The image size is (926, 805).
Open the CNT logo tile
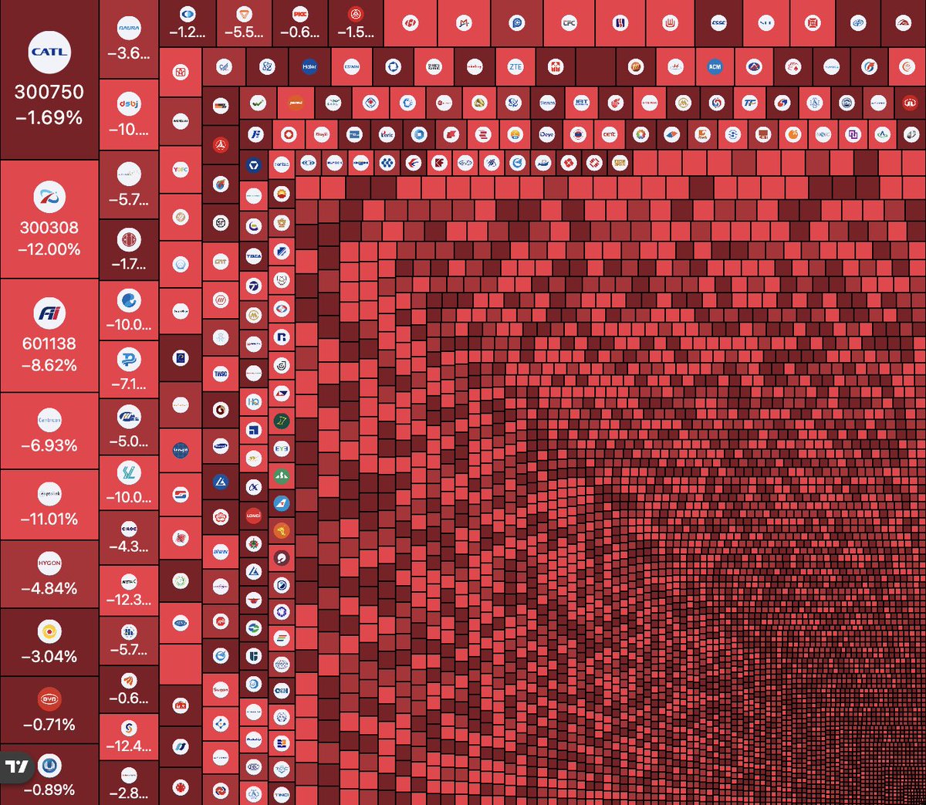pos(221,262)
